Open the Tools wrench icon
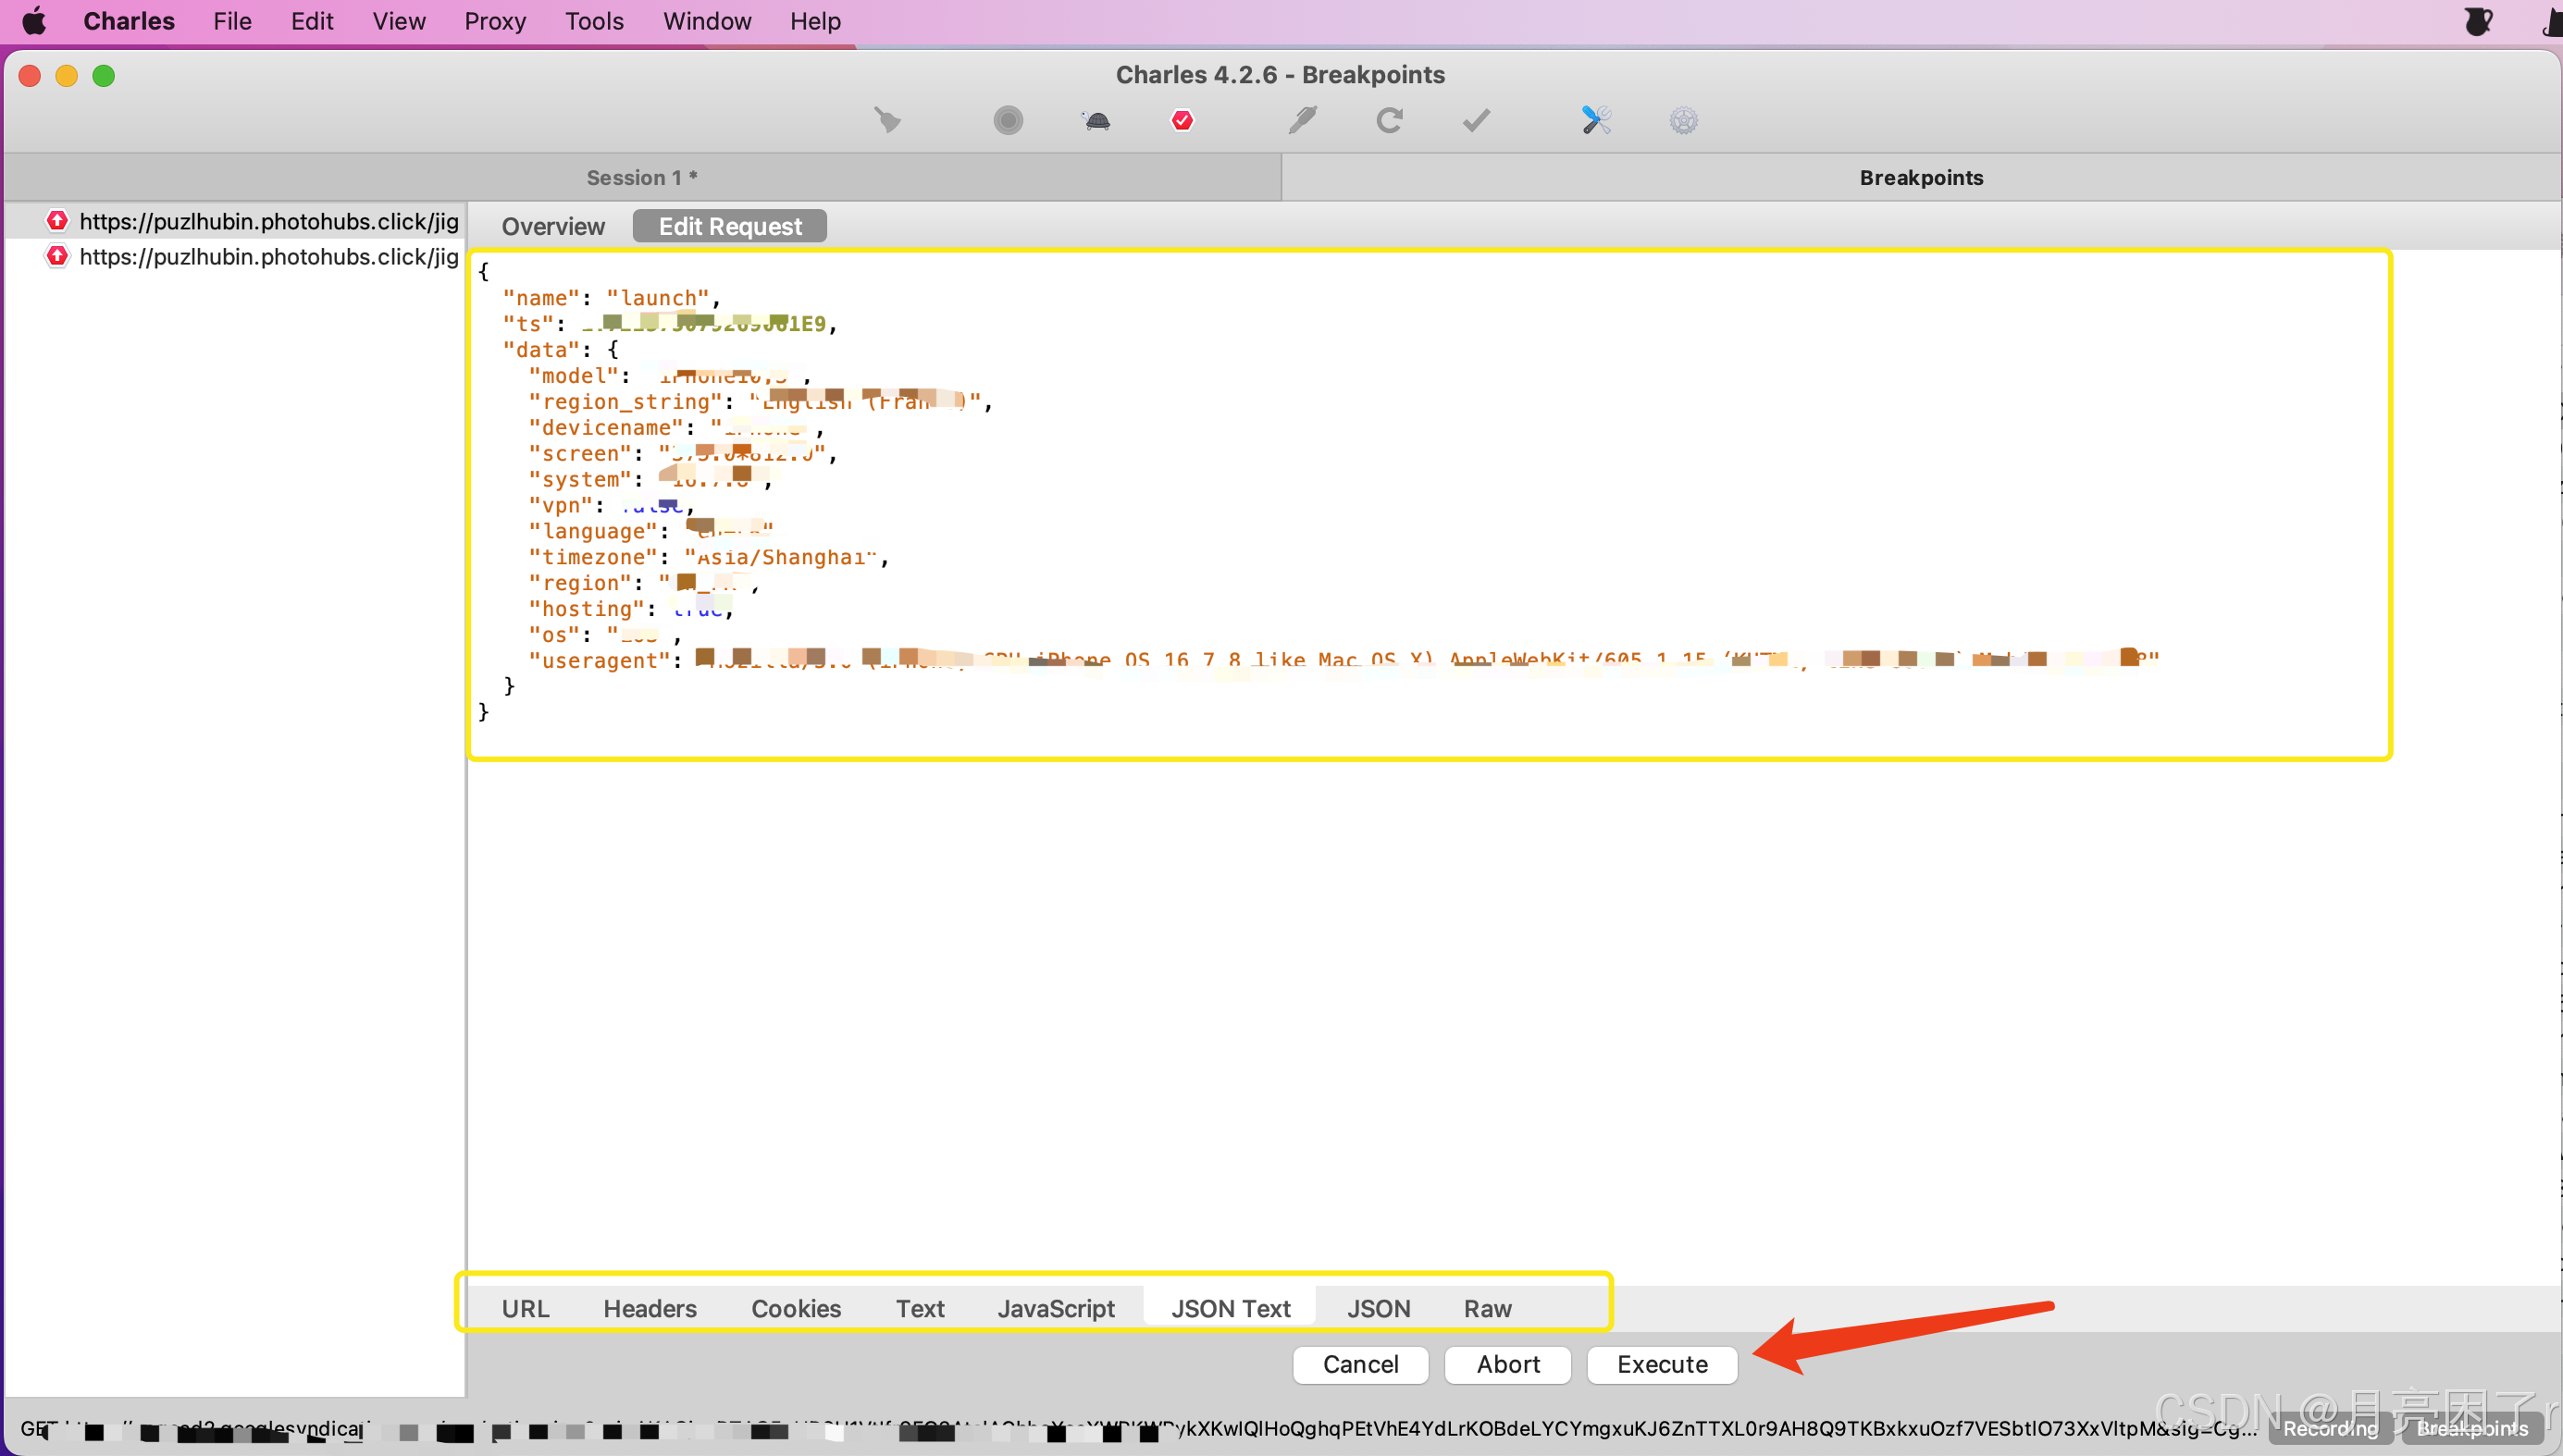Screen dimensions: 2563x1456 (1596, 121)
